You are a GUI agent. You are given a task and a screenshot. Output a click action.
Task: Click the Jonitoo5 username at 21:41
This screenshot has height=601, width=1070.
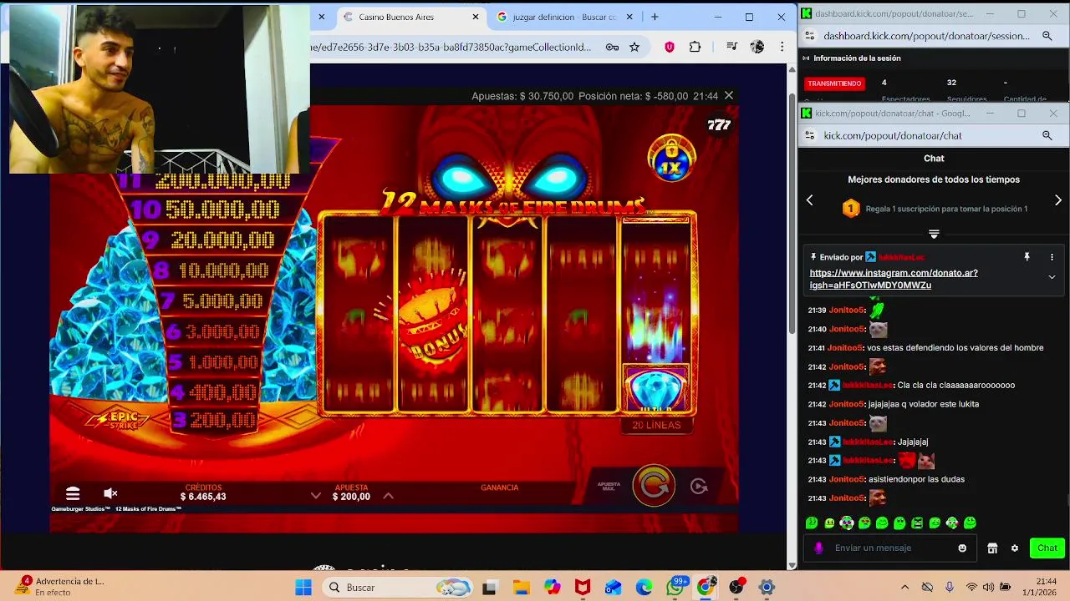[845, 347]
